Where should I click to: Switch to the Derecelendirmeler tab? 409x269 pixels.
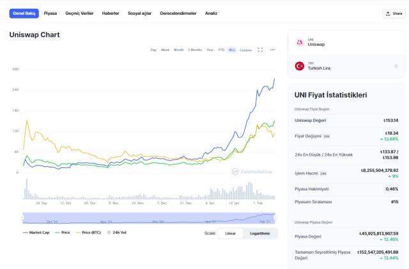(x=178, y=13)
